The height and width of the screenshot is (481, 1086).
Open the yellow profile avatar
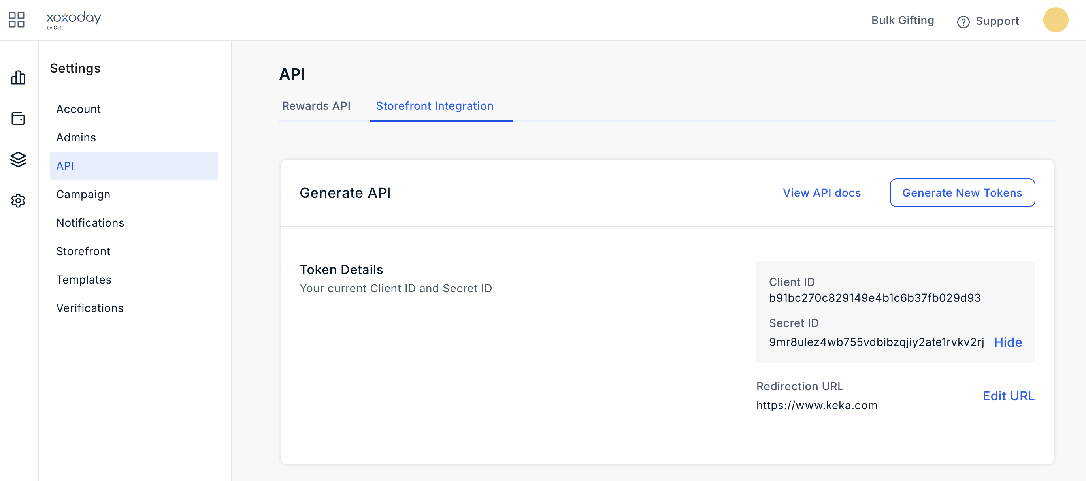point(1055,20)
